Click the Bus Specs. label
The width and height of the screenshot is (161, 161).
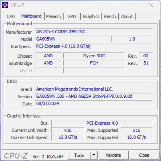(21, 46)
